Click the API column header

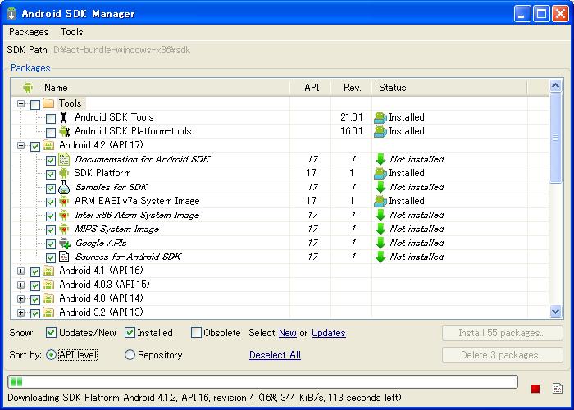[311, 88]
